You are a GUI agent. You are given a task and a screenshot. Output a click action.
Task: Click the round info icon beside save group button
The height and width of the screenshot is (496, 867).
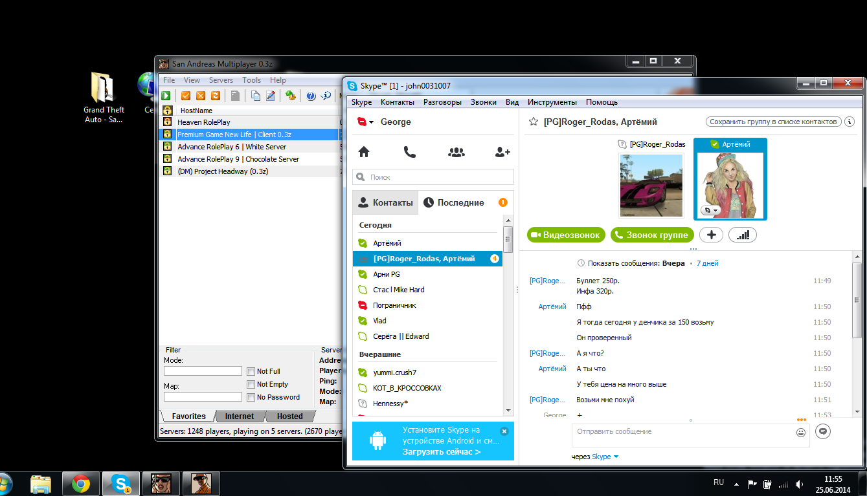click(x=850, y=122)
